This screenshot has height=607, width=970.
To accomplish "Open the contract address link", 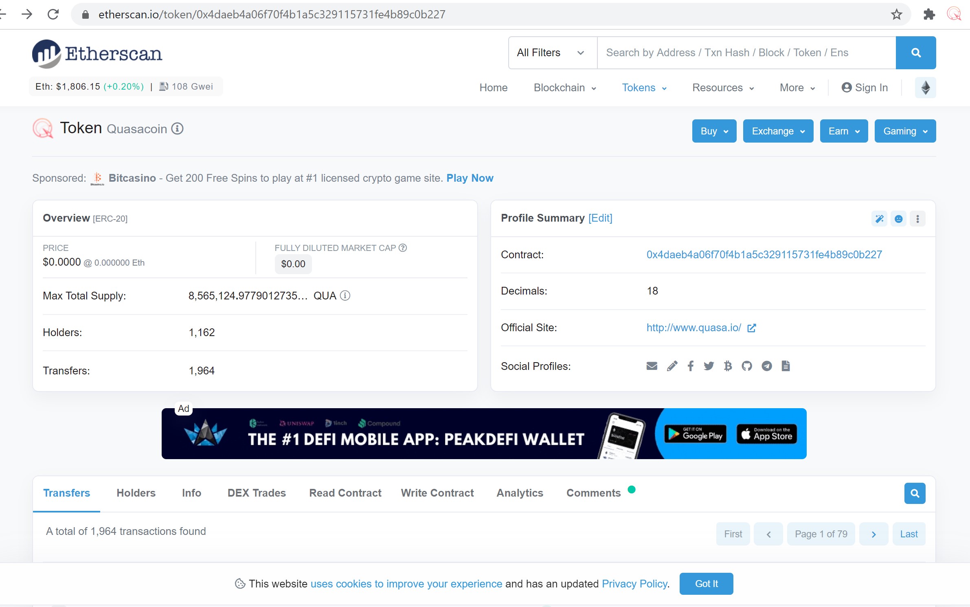I will coord(764,255).
